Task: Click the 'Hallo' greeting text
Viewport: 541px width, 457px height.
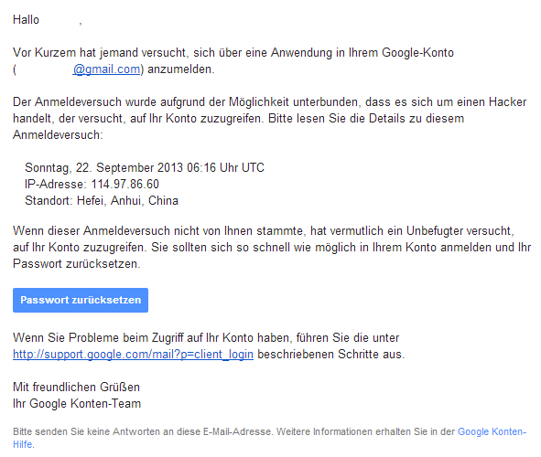Action: pyautogui.click(x=26, y=19)
